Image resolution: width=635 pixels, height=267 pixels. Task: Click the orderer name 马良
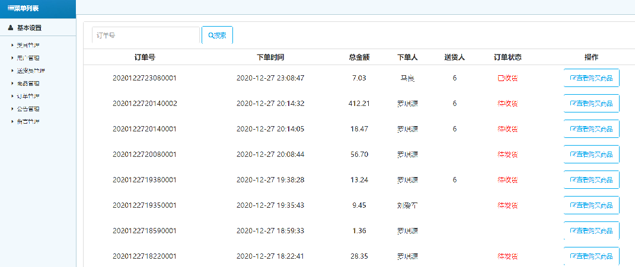[x=407, y=78]
